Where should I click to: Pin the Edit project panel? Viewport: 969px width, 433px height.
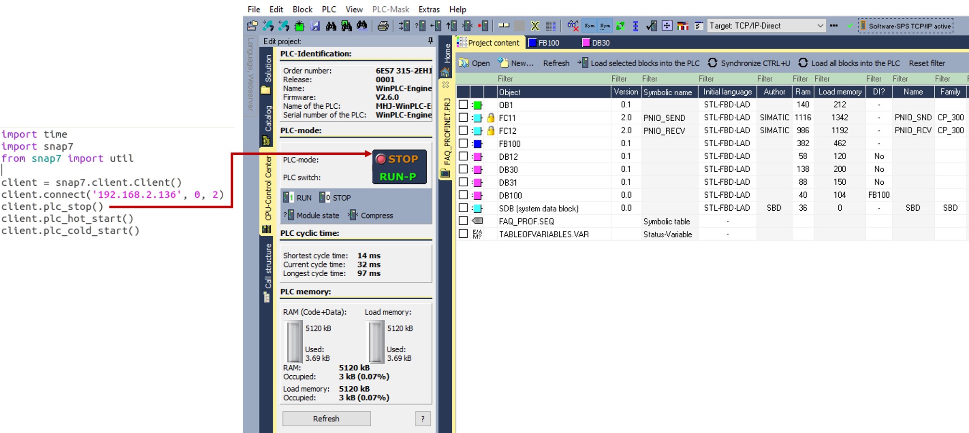click(430, 41)
